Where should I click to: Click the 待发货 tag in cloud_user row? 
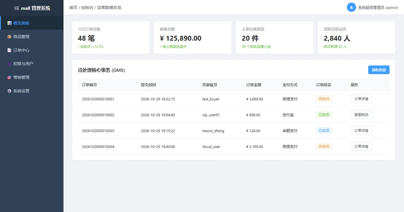pyautogui.click(x=324, y=146)
